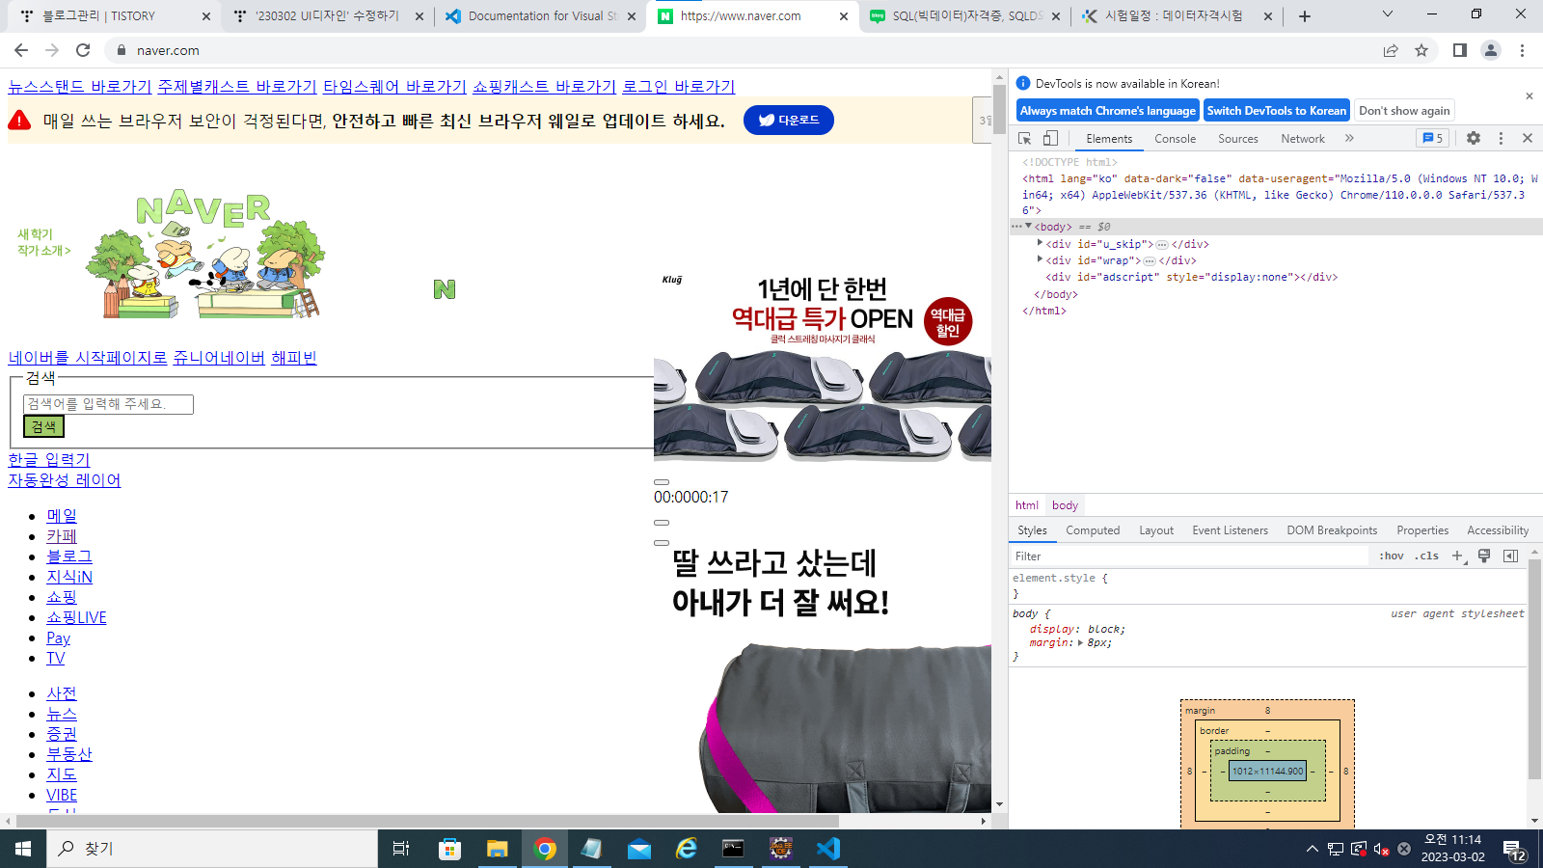
Task: Open the Layout tab
Action: pos(1156,530)
